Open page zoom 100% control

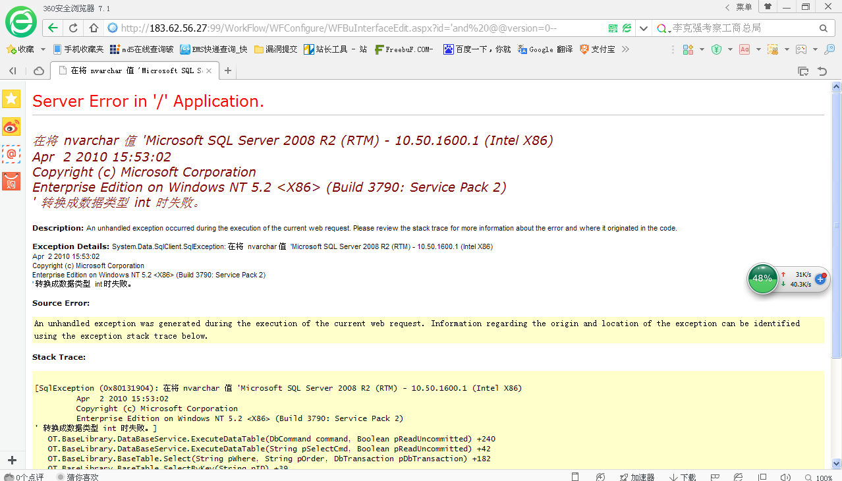818,476
